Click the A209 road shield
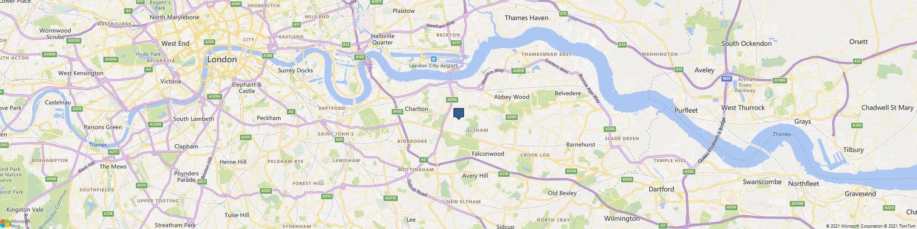Screen dimensions: 917x229 (512, 117)
